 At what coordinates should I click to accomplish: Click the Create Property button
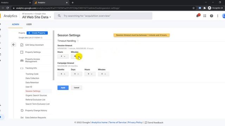click(37, 33)
